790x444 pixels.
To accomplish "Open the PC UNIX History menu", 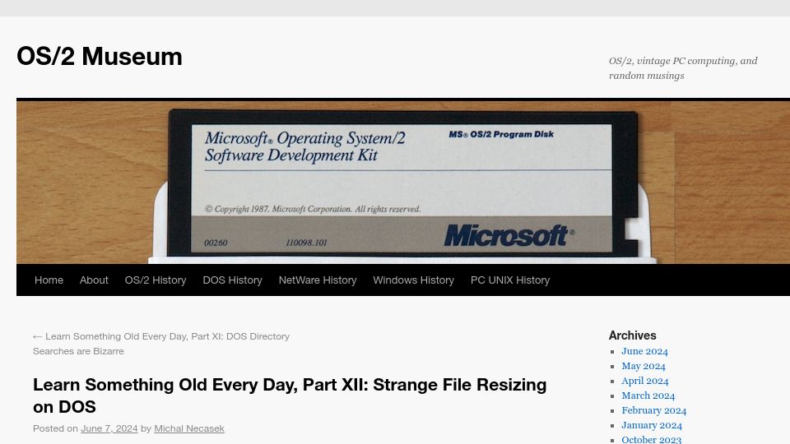I will coord(510,280).
